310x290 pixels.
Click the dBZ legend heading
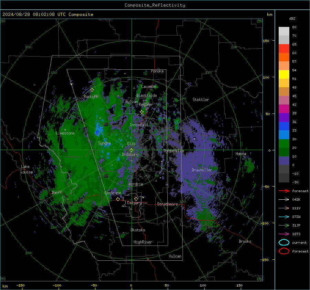point(292,19)
